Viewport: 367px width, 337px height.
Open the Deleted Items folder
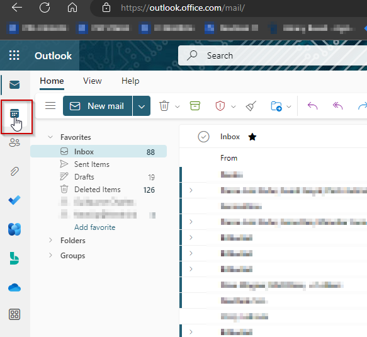coord(98,190)
